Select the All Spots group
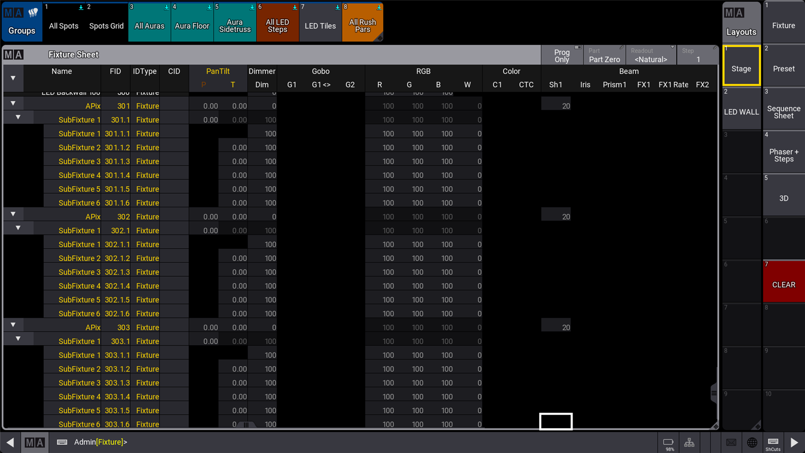This screenshot has height=453, width=805. pos(64,22)
